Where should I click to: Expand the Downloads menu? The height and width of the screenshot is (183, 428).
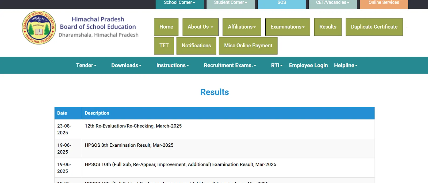click(x=126, y=65)
